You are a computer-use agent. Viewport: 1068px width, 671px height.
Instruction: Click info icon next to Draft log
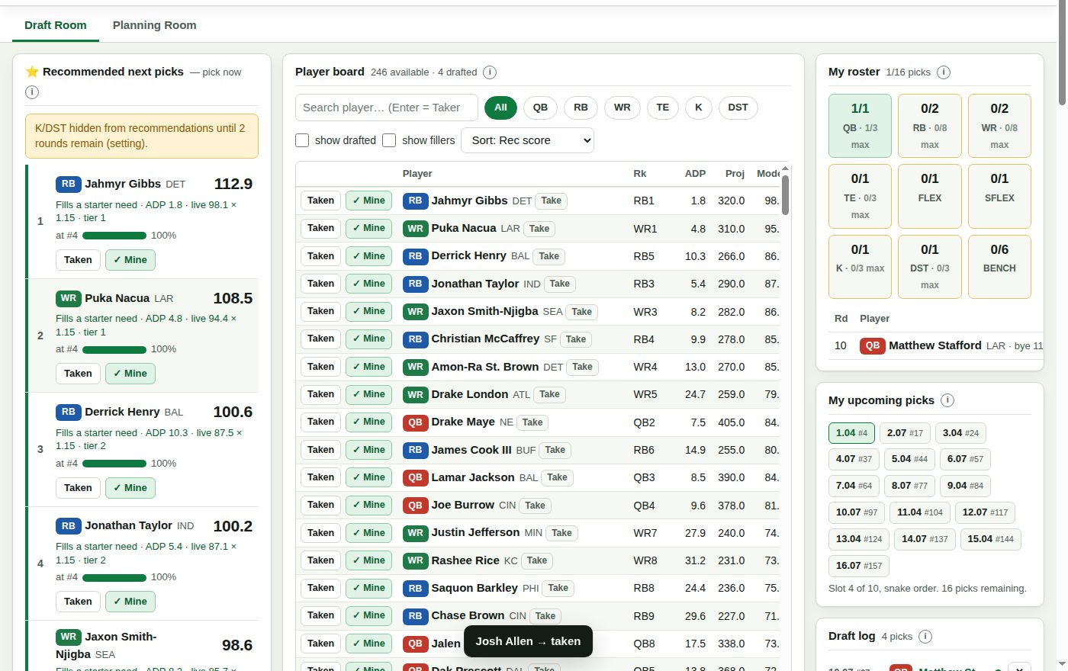[x=925, y=637]
